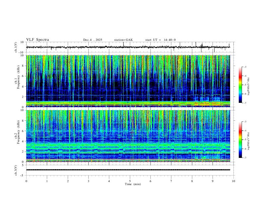This screenshot has height=203, width=263.
Task: Click the "station=GAK" label
Action: (x=123, y=40)
